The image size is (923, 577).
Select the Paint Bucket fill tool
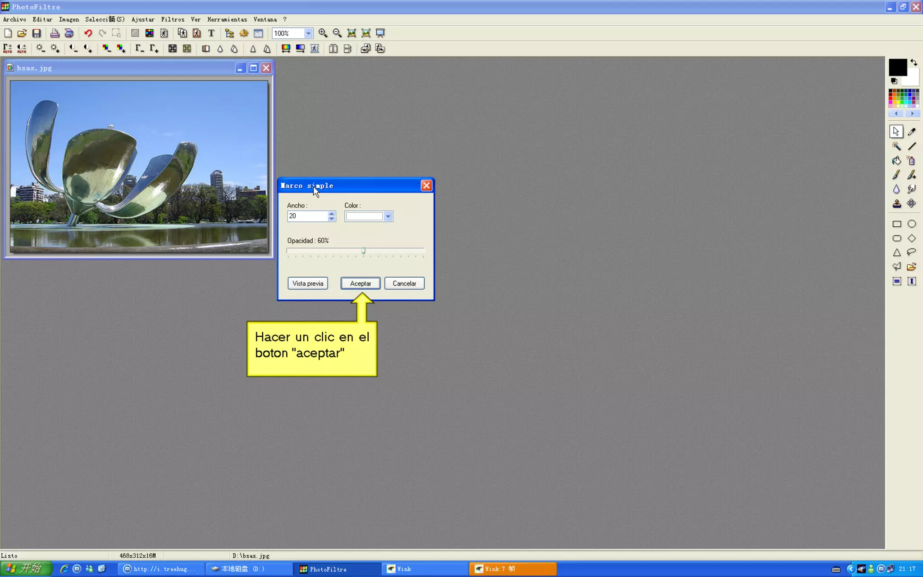[x=896, y=160]
